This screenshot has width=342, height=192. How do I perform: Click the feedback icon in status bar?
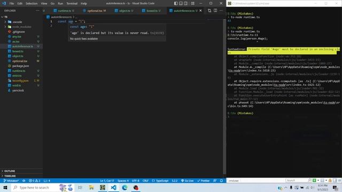click(x=215, y=181)
